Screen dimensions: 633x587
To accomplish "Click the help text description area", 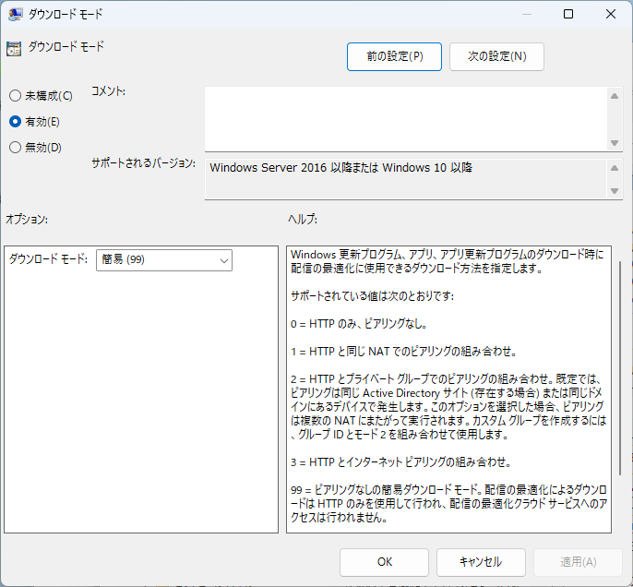I will [x=448, y=388].
